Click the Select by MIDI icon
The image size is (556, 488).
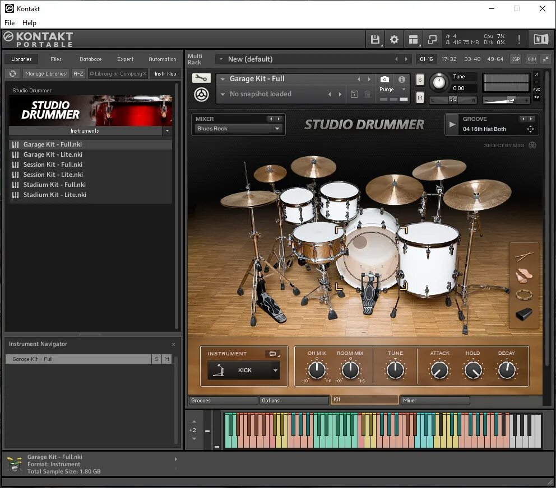point(532,145)
